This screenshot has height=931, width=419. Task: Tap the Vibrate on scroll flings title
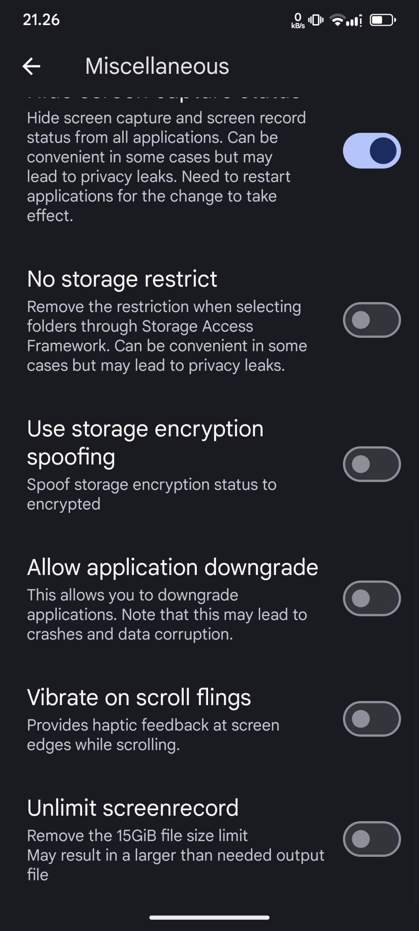coord(139,698)
